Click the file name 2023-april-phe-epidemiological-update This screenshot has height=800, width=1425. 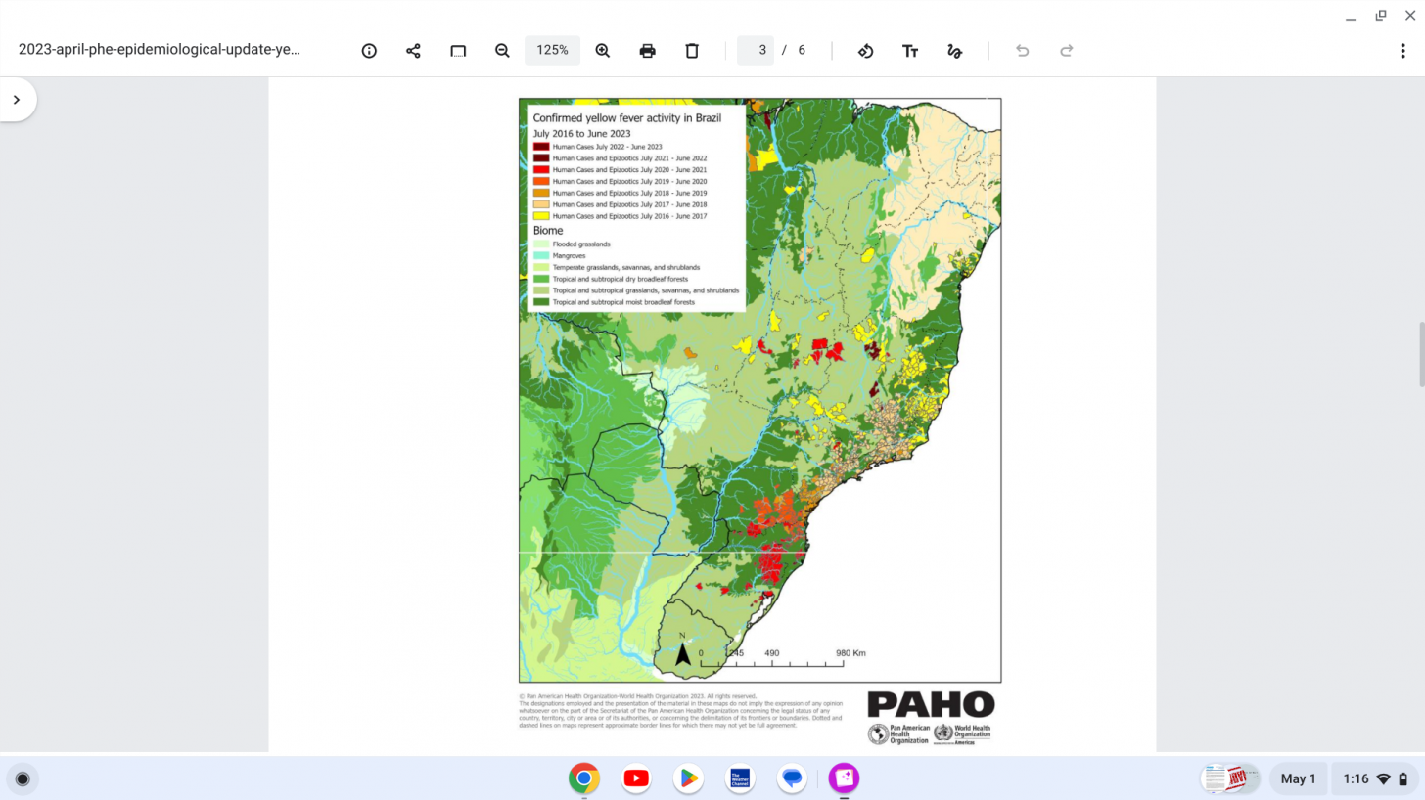[160, 50]
